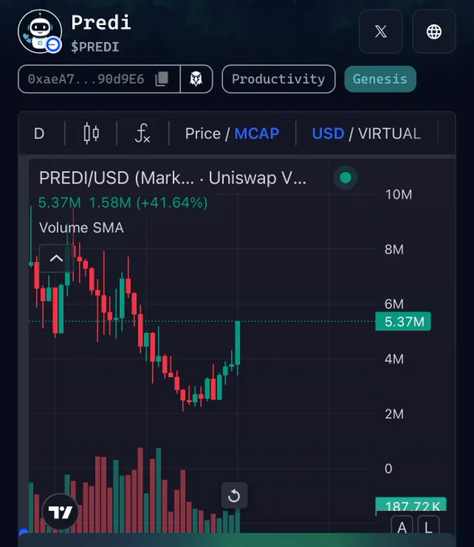Toggle auto scale A button
474x547 pixels.
pyautogui.click(x=402, y=526)
